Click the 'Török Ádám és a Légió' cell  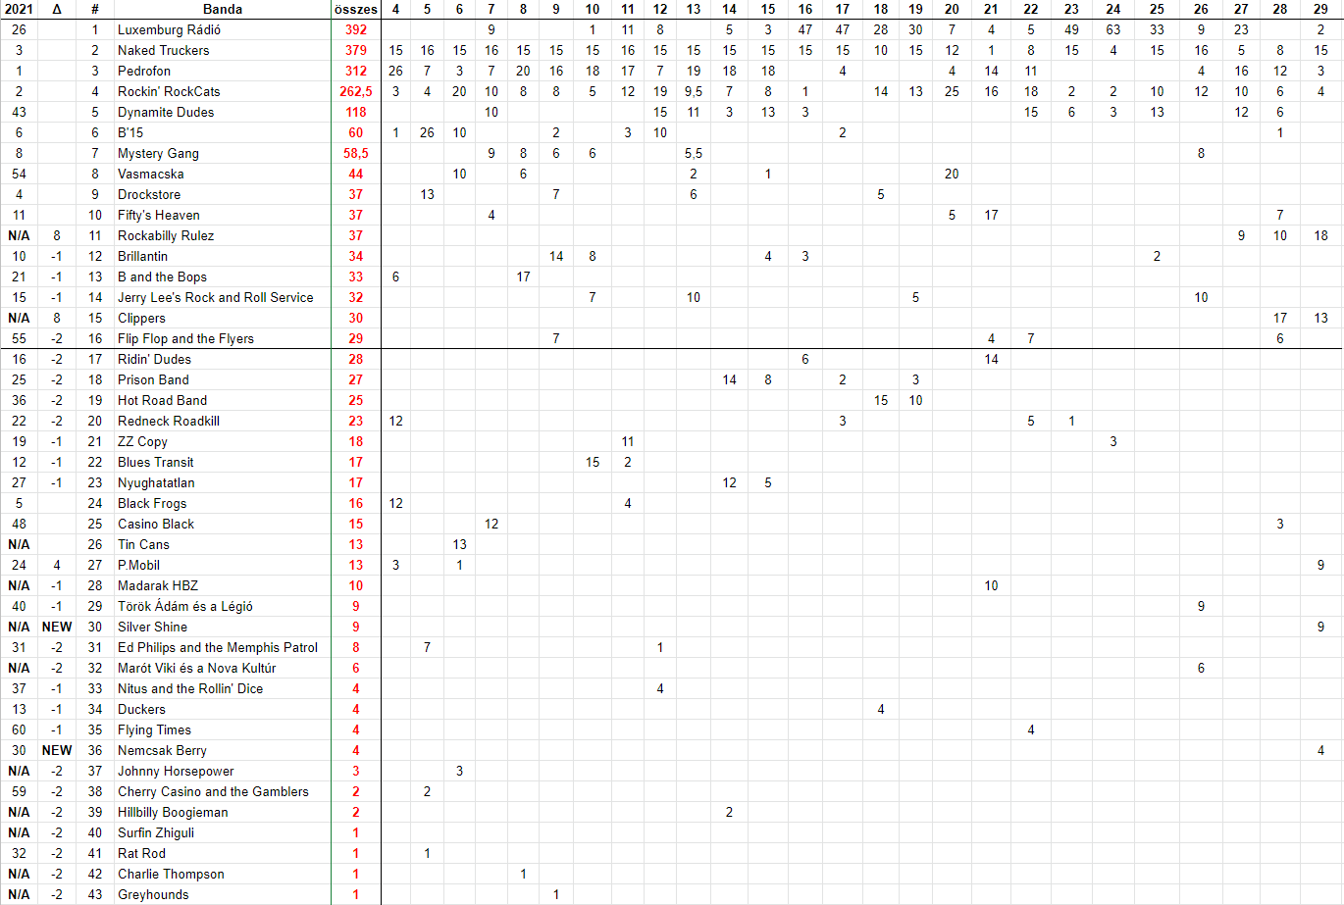click(185, 606)
